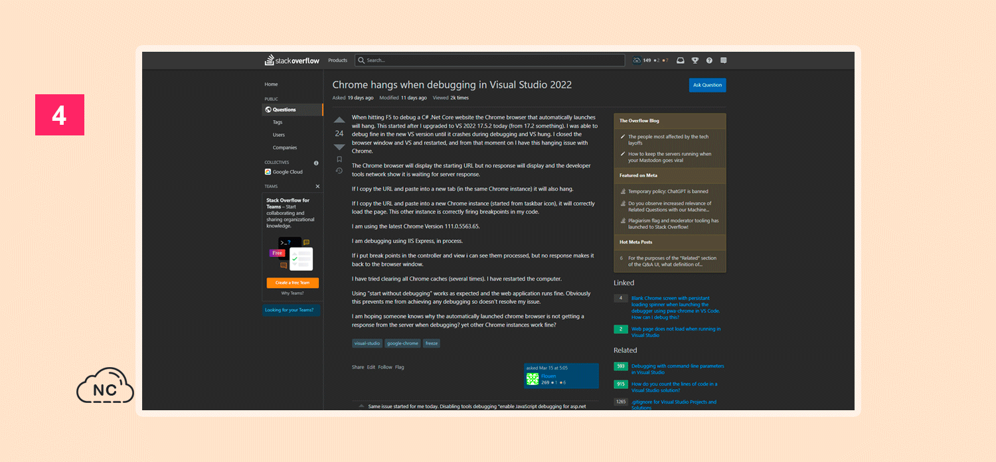Open the Products menu
Screen dimensions: 996x462
point(337,60)
